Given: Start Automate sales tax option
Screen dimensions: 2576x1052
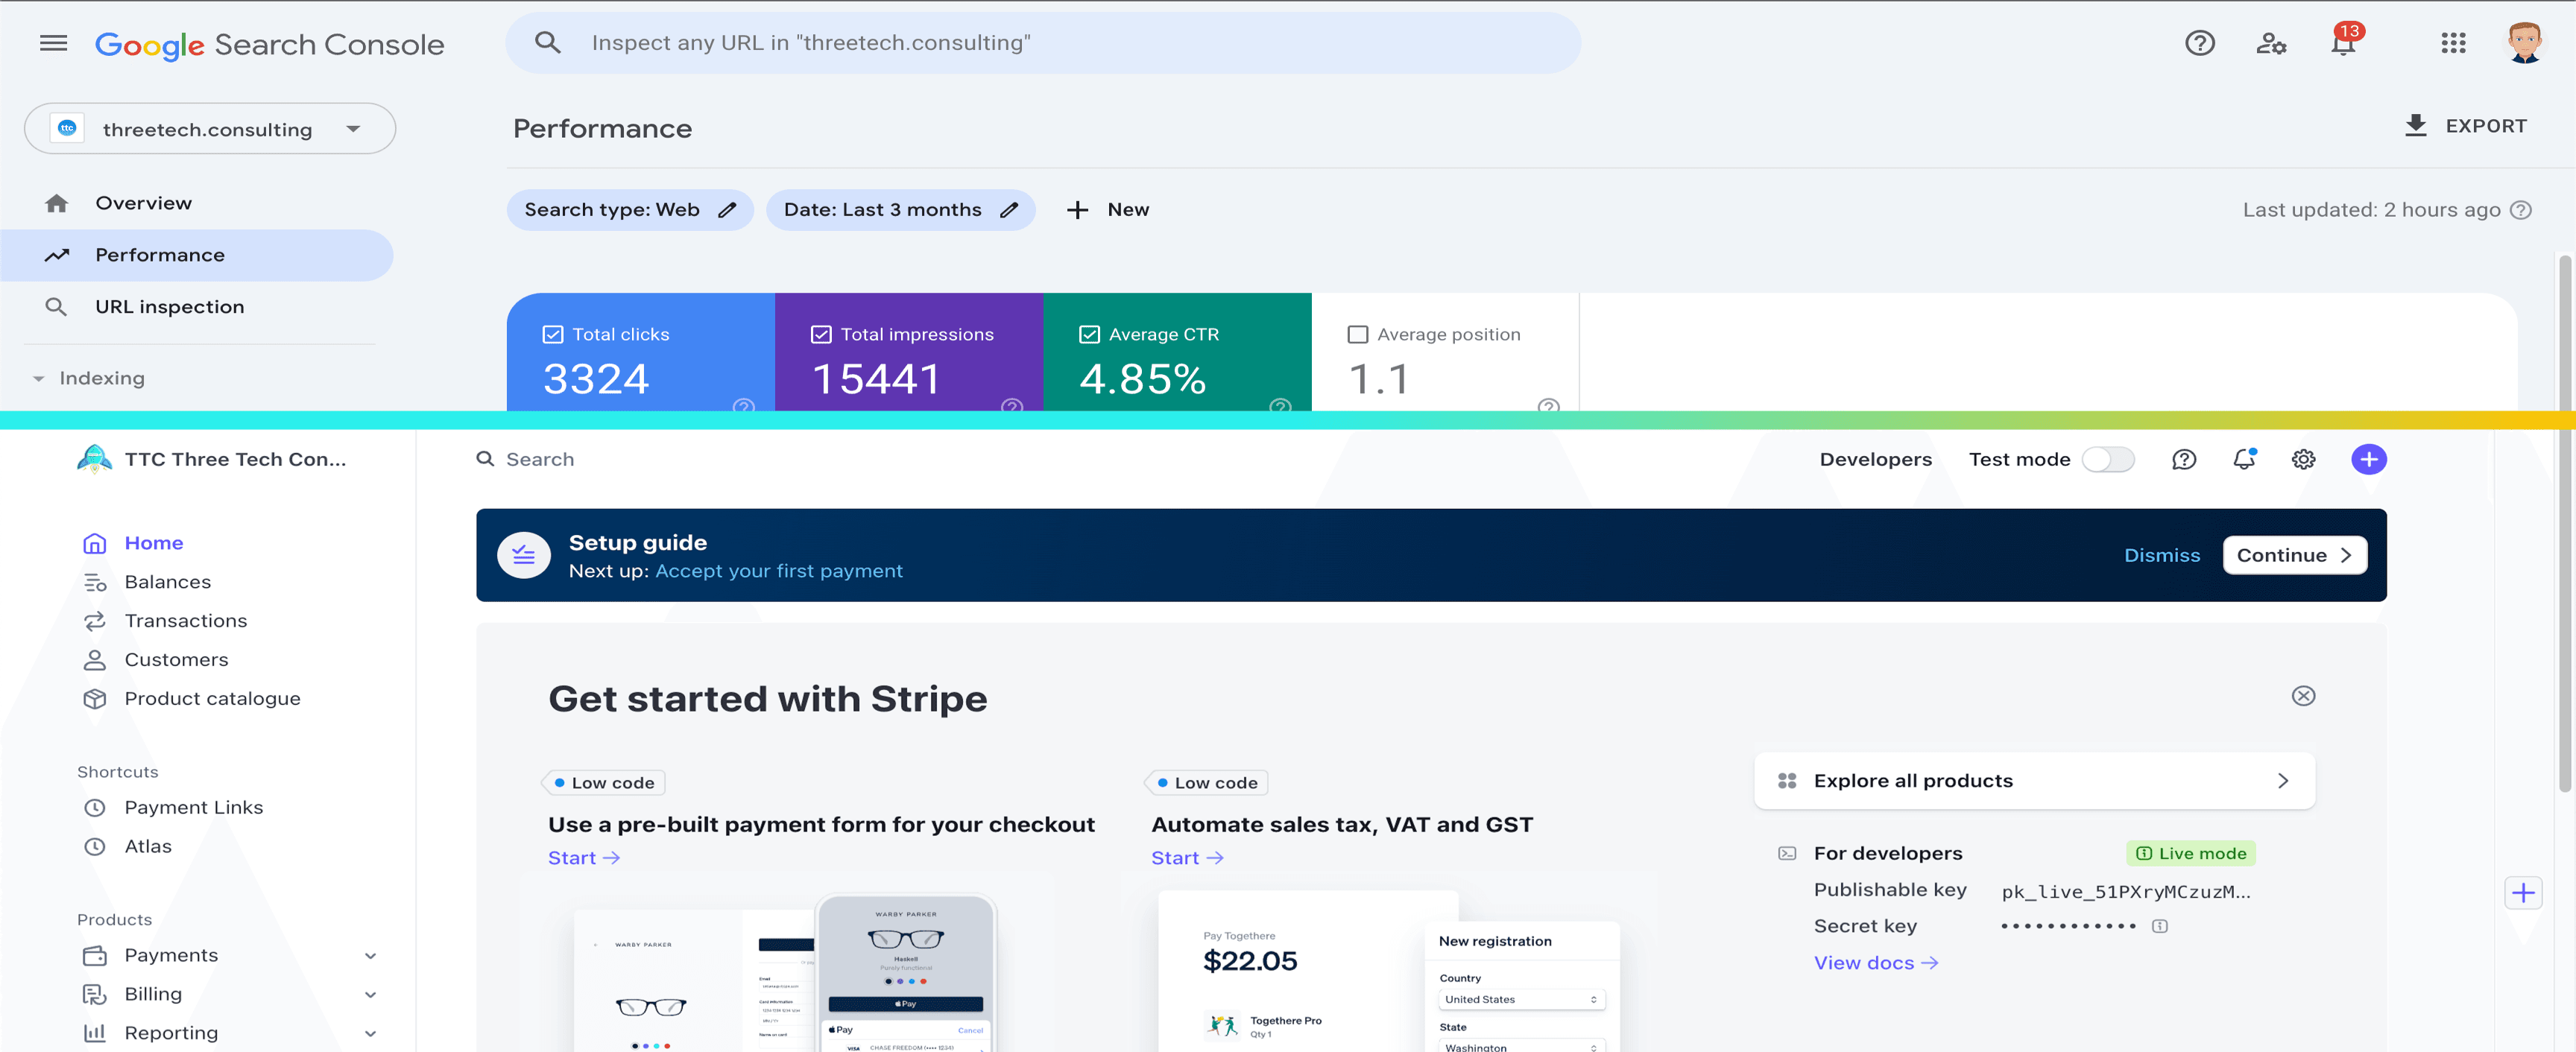Looking at the screenshot, I should point(1187,858).
